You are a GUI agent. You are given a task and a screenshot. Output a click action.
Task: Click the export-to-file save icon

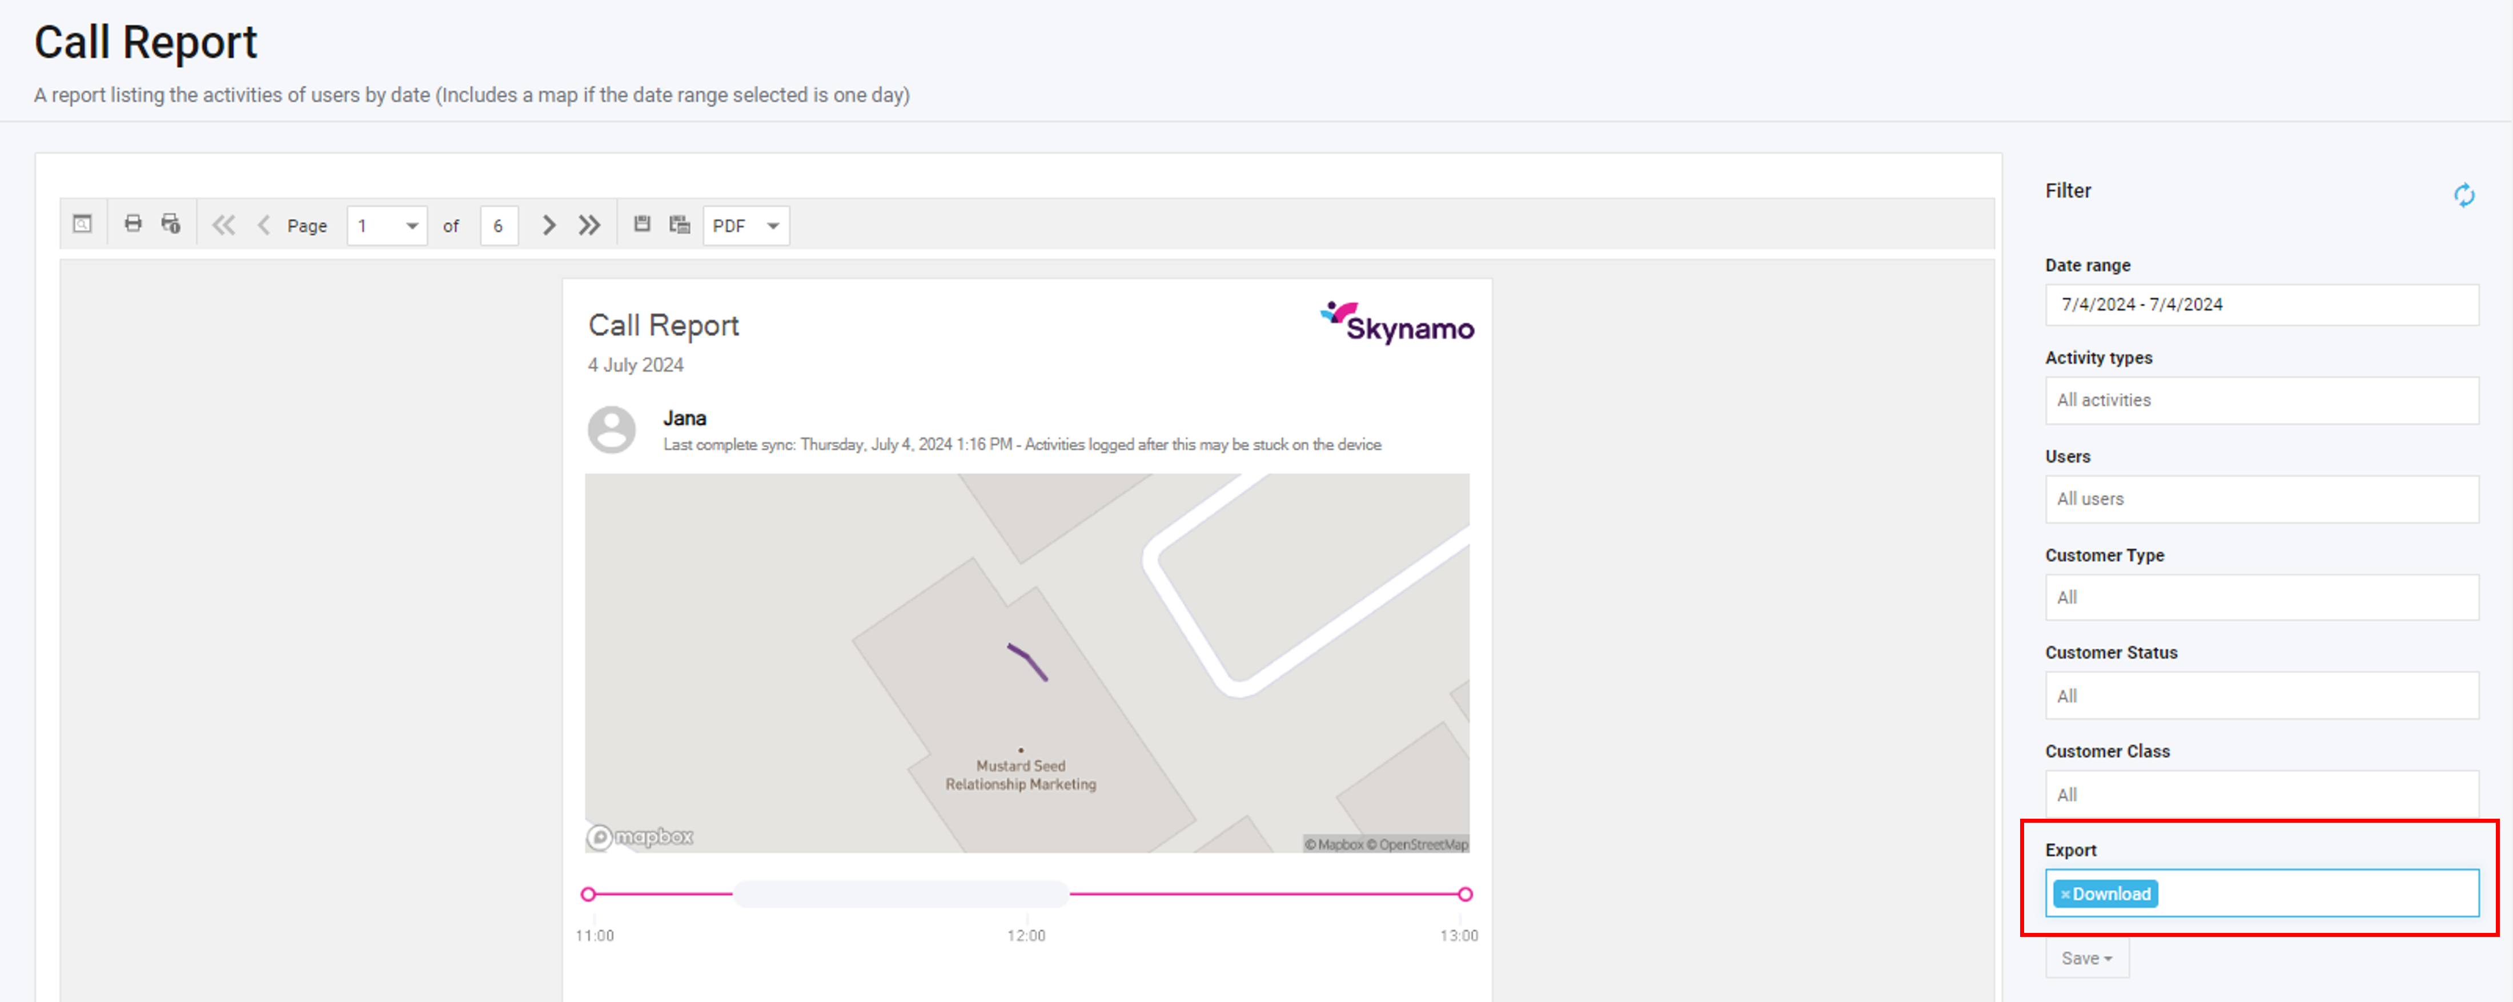click(642, 224)
